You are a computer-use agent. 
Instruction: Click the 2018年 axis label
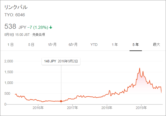click(107, 108)
